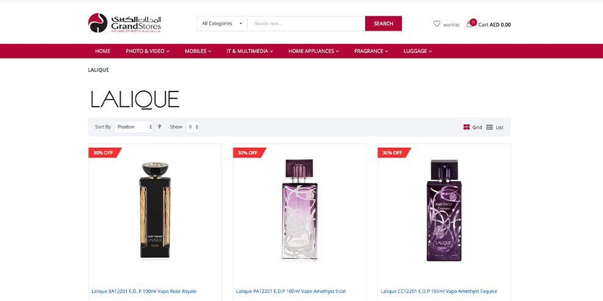Viewport: 603px width, 301px height.
Task: Reverse sort direction with arrow icon
Action: pyautogui.click(x=160, y=127)
